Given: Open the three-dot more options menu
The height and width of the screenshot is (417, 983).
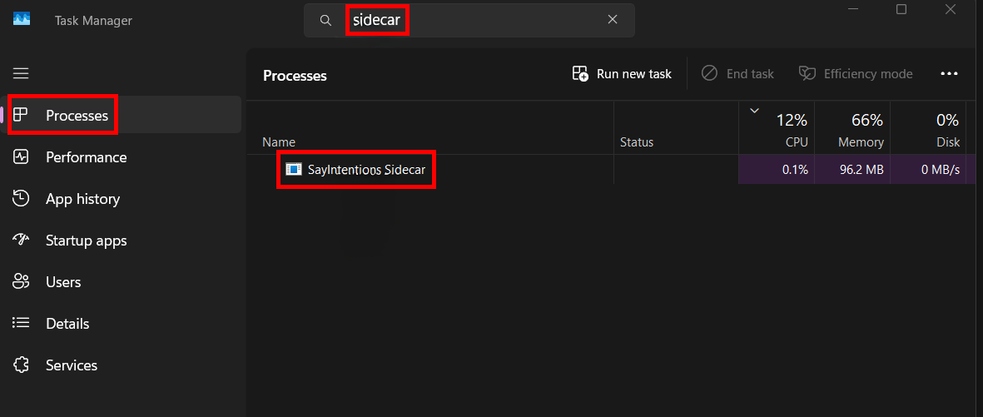Looking at the screenshot, I should 949,74.
